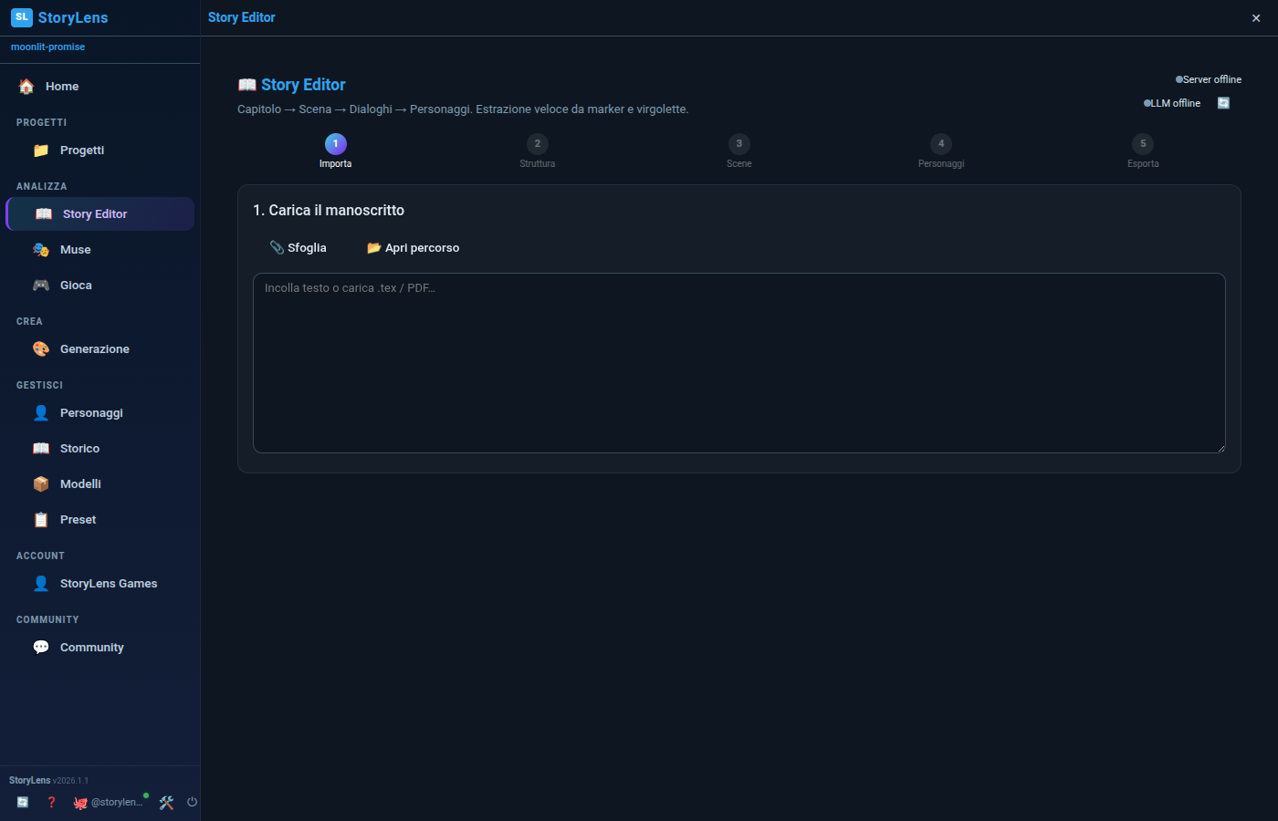This screenshot has width=1278, height=821.
Task: Close the Story Editor panel
Action: coord(1256,18)
